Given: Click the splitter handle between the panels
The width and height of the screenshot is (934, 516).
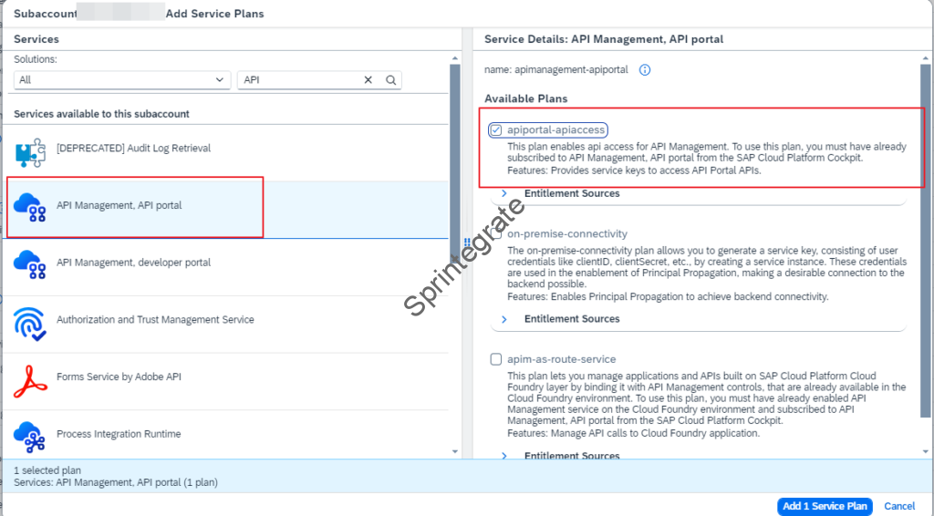Looking at the screenshot, I should [467, 243].
